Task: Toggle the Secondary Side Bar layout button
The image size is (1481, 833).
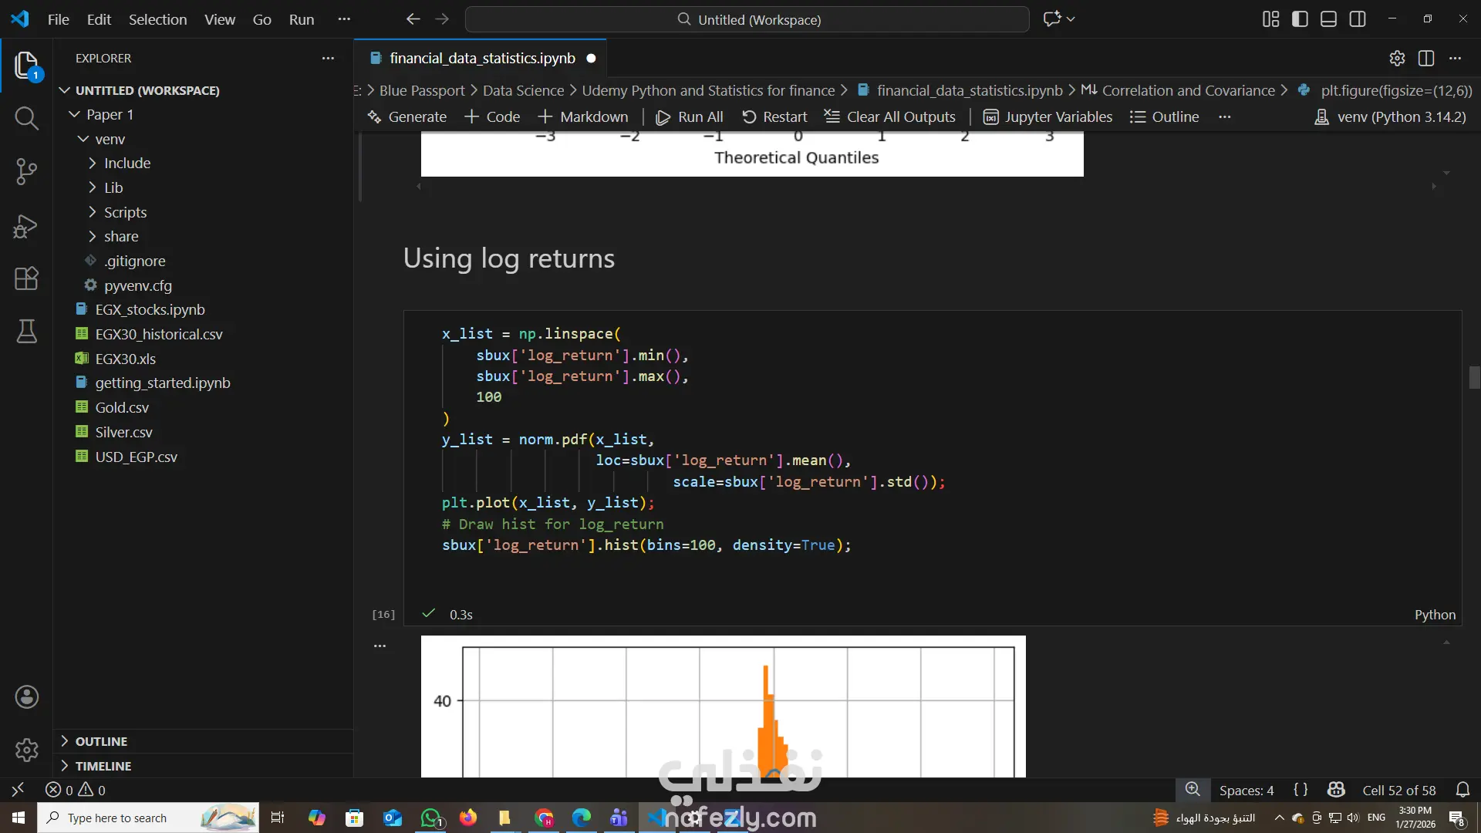Action: (1358, 19)
